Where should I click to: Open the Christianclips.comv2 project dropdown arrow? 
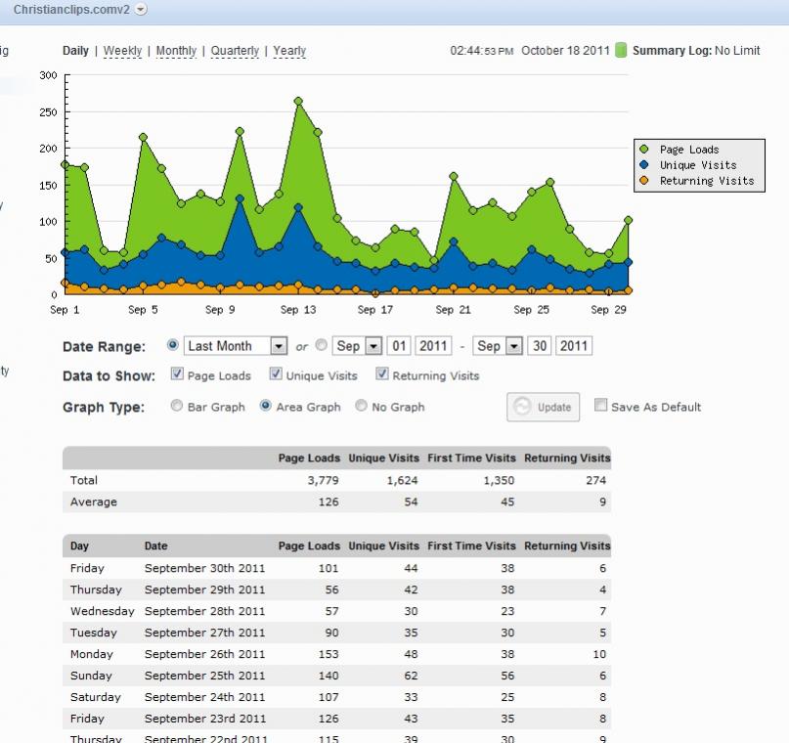tap(141, 9)
